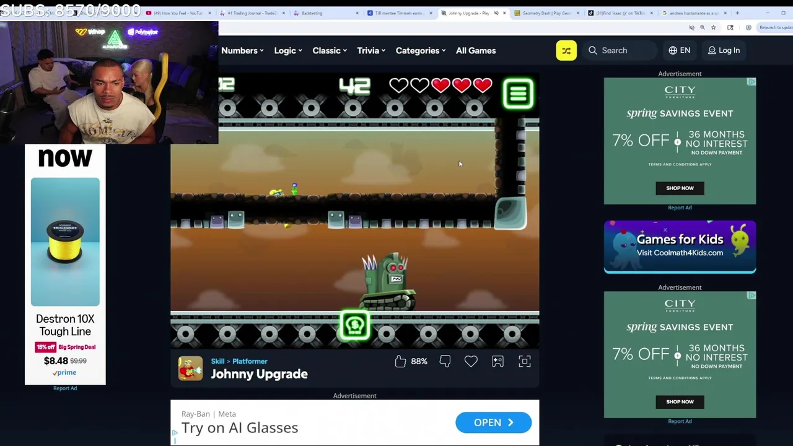
Task: Expand the Categories dropdown menu
Action: [x=421, y=50]
